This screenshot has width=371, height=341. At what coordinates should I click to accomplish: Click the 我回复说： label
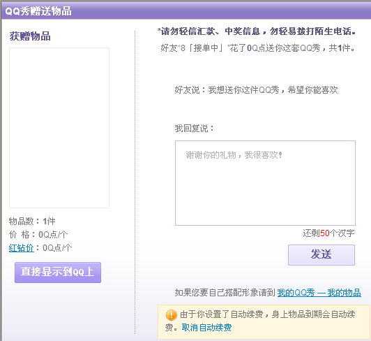pos(195,129)
